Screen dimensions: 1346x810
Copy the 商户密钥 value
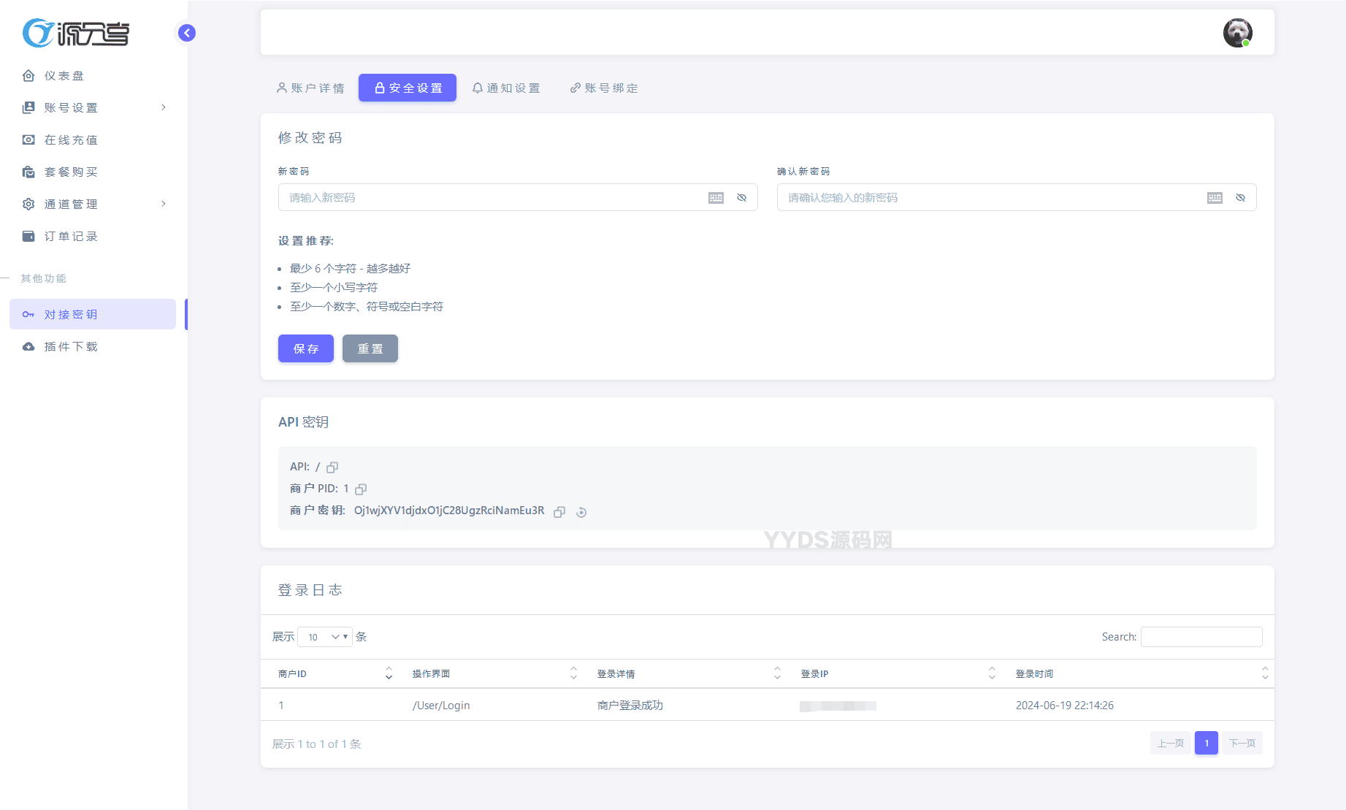point(559,512)
